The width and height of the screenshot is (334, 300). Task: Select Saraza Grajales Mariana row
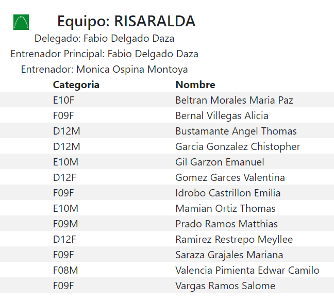[229, 255]
